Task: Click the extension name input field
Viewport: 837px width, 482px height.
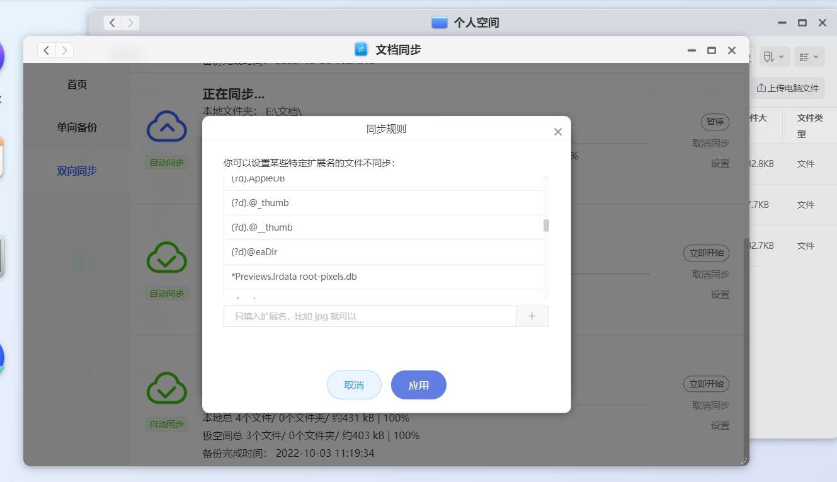Action: 368,316
